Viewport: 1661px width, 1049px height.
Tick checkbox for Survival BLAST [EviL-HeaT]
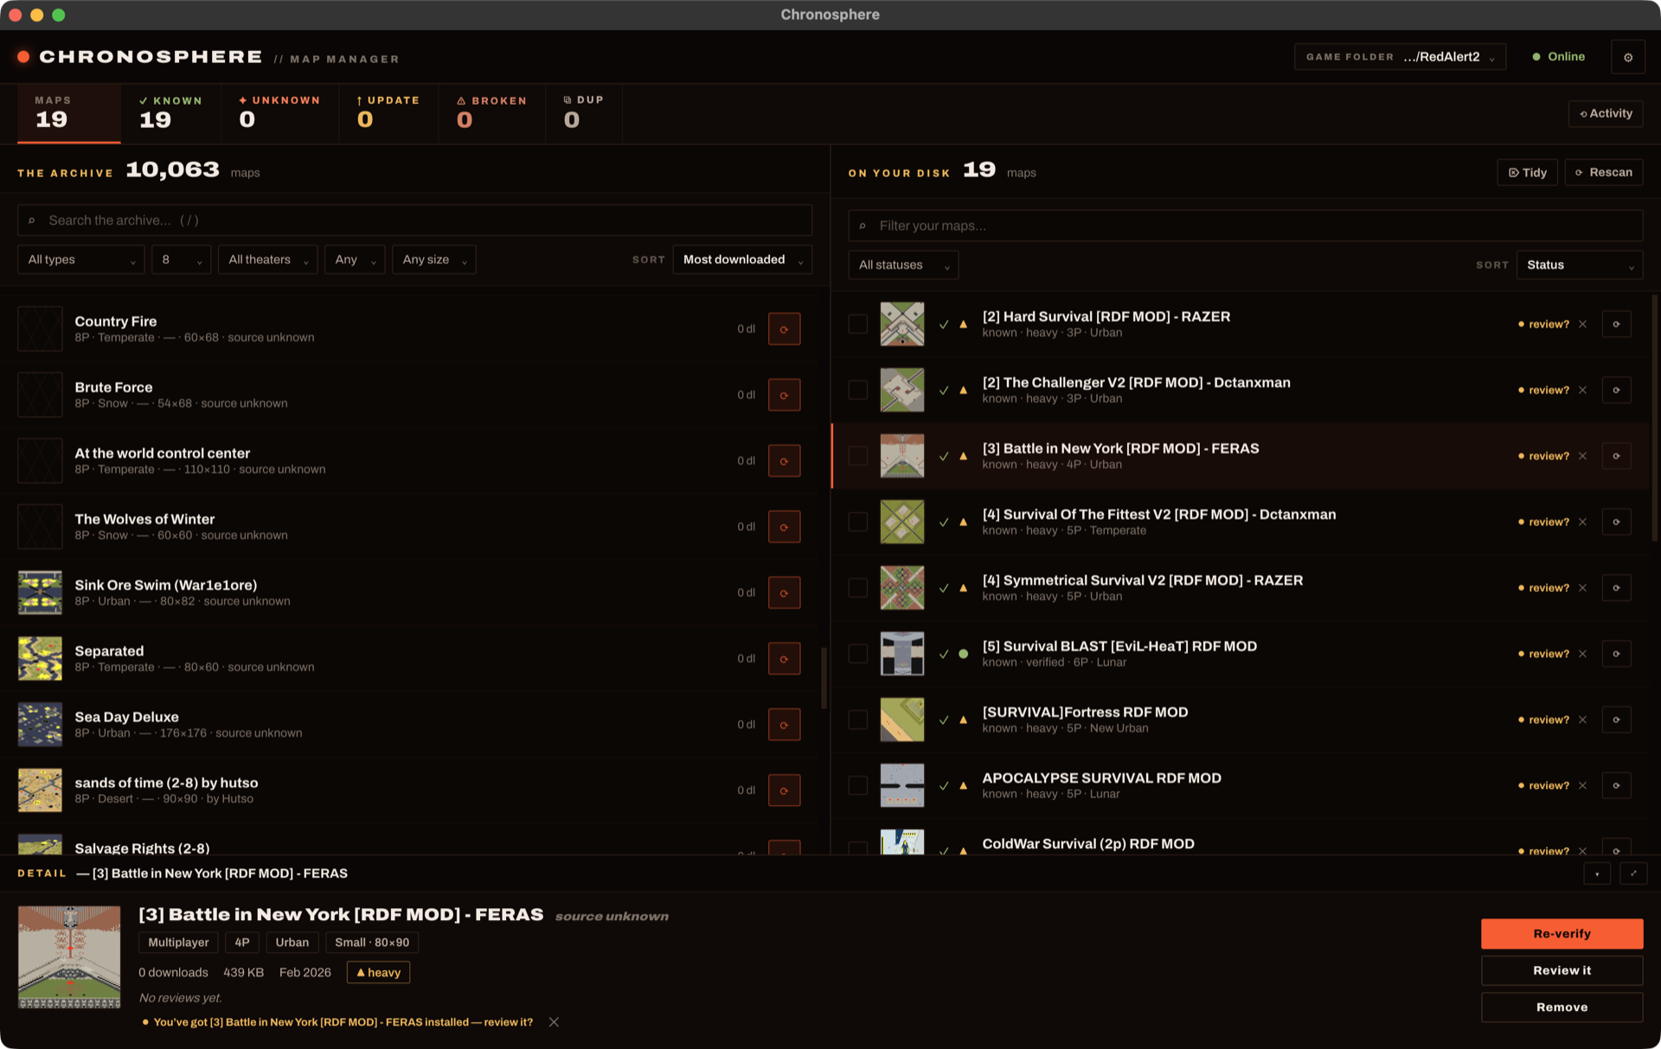pyautogui.click(x=857, y=654)
